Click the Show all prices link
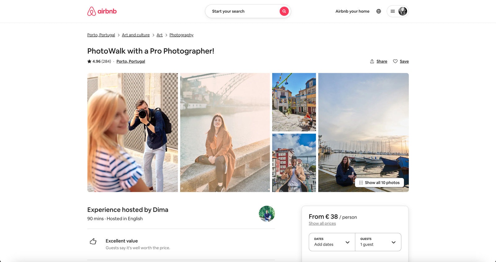 point(322,223)
